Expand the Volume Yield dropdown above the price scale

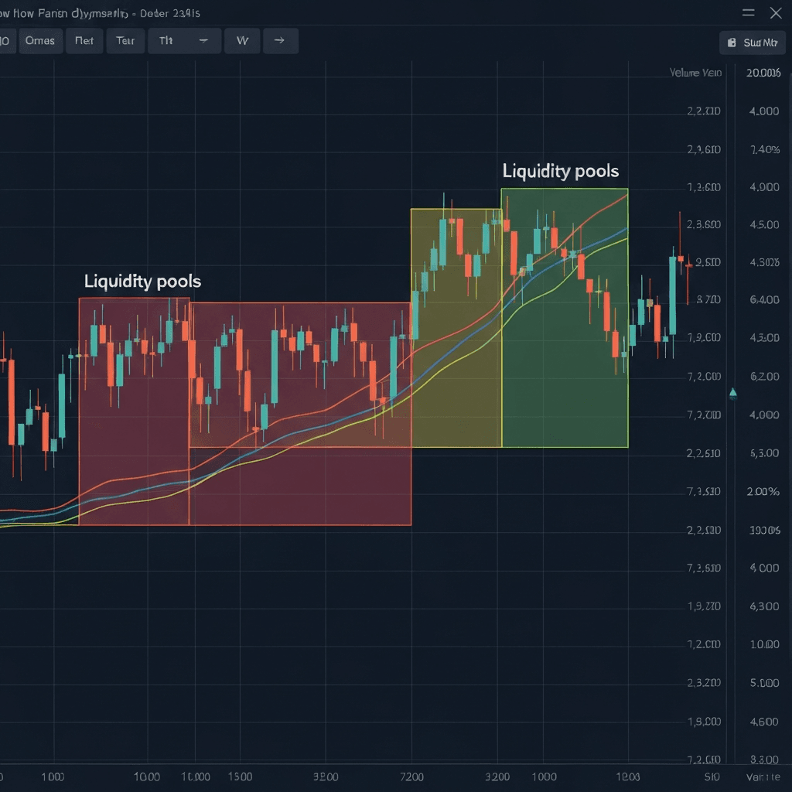click(x=695, y=72)
